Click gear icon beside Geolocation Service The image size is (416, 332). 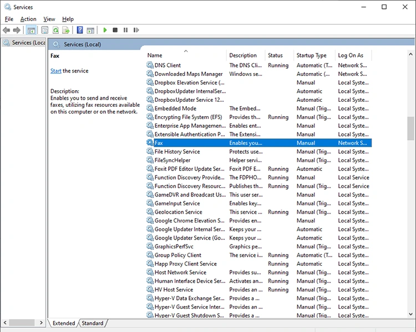pyautogui.click(x=150, y=212)
